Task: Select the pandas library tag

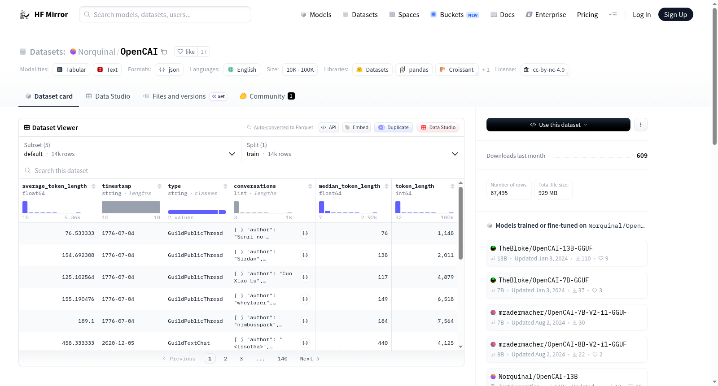Action: click(x=414, y=69)
